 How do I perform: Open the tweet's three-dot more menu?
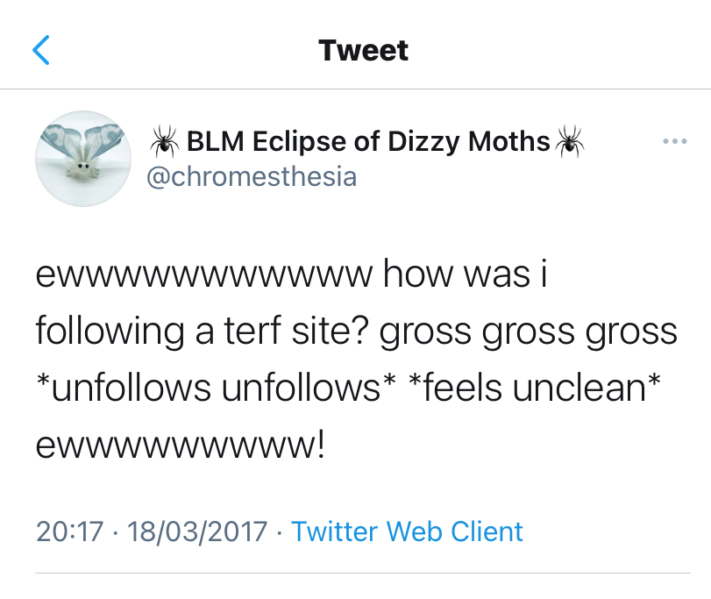click(674, 140)
